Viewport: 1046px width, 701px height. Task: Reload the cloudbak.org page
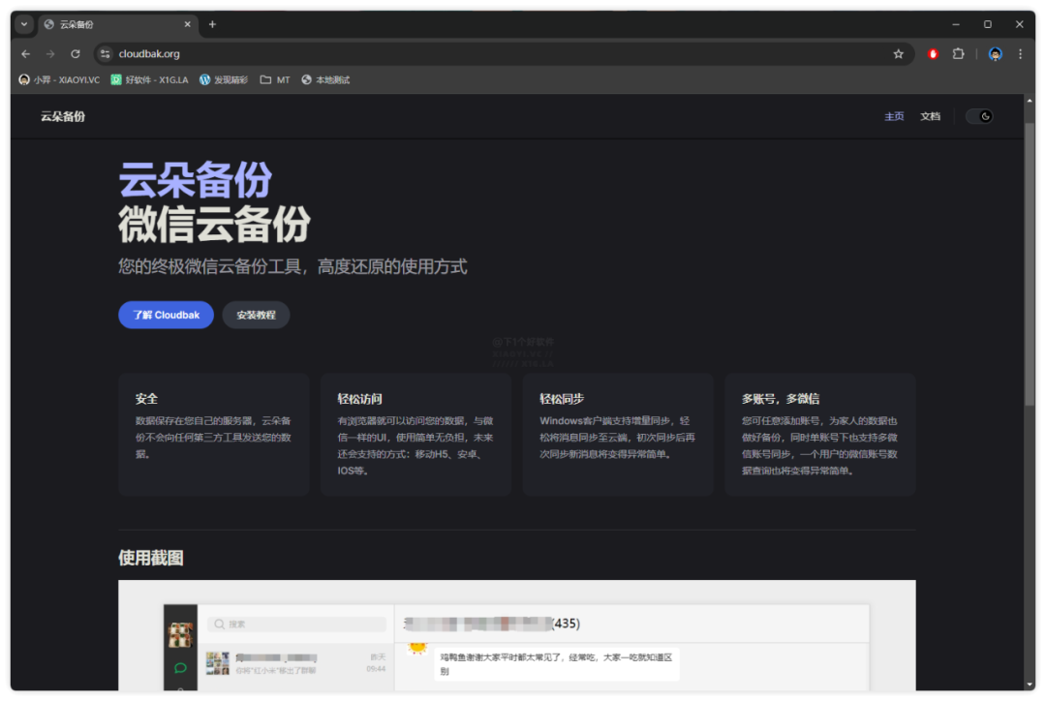76,54
